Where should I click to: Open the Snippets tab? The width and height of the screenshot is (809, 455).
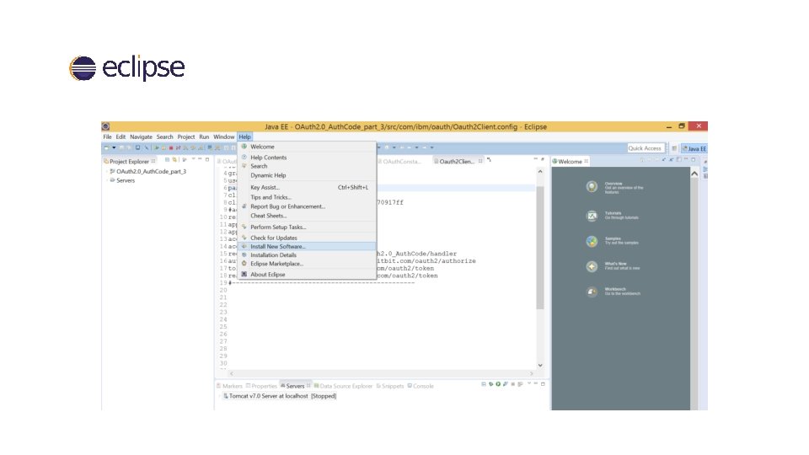390,386
